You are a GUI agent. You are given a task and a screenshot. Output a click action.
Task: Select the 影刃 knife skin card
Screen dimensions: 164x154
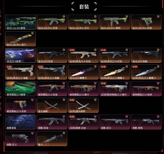[52, 139]
